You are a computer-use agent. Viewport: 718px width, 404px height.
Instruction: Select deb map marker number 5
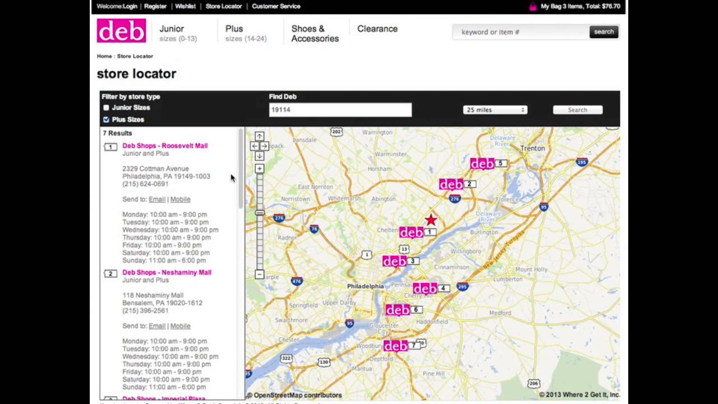tap(489, 163)
